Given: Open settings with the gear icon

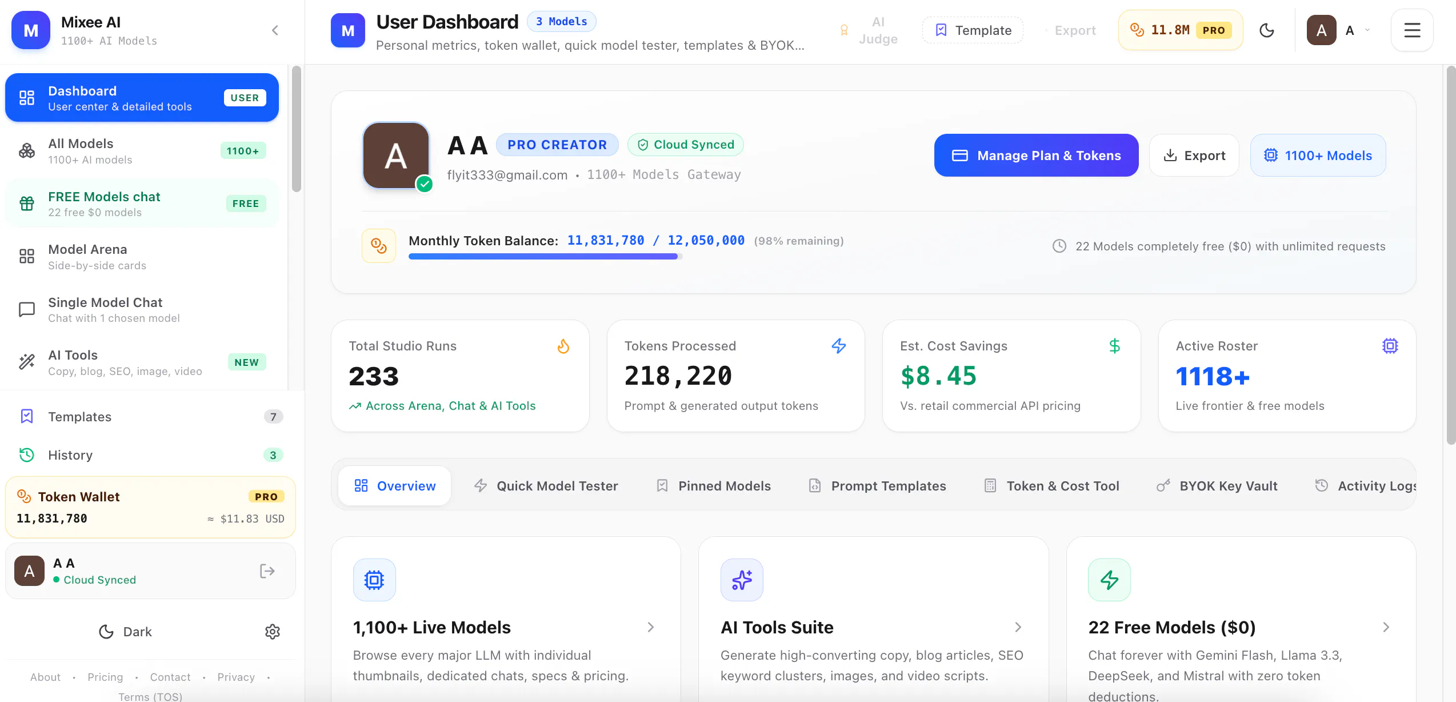Looking at the screenshot, I should (x=273, y=632).
